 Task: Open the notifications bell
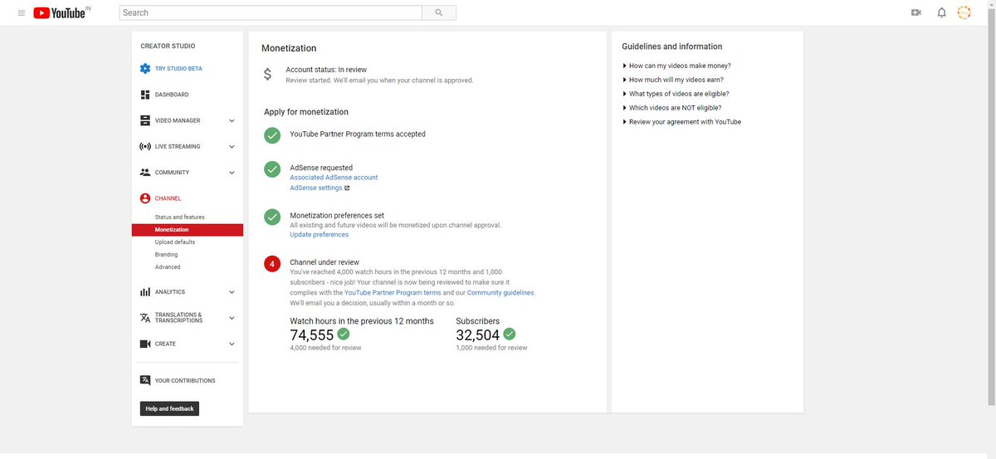coord(941,12)
